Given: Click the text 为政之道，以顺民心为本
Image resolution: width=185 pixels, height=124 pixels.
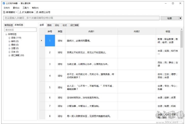Looking at the screenshot, I should (79, 64).
